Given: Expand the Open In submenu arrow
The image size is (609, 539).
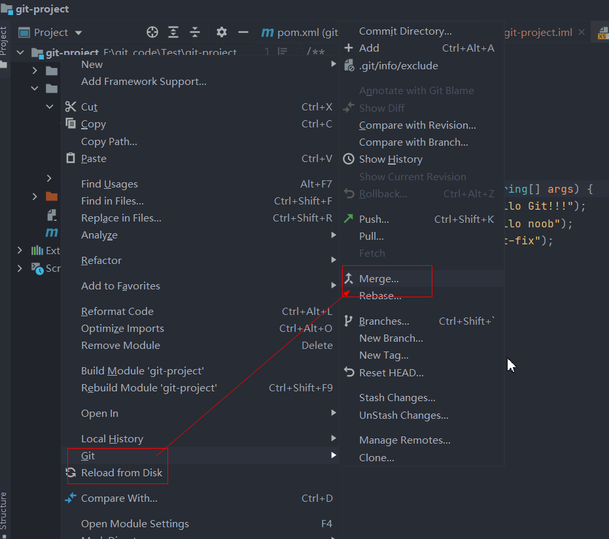Looking at the screenshot, I should (x=333, y=413).
